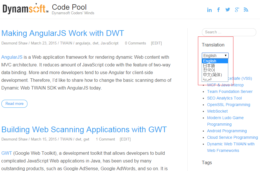Open the LinkedIn social icon
The width and height of the screenshot is (260, 171).
click(x=209, y=10)
